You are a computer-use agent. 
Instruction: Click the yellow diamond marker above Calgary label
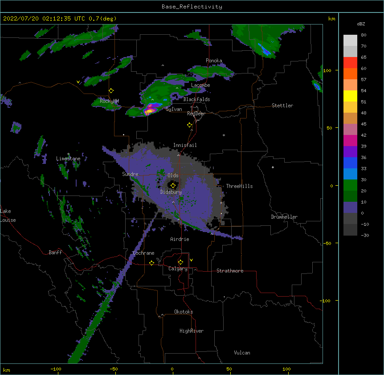tap(180, 262)
